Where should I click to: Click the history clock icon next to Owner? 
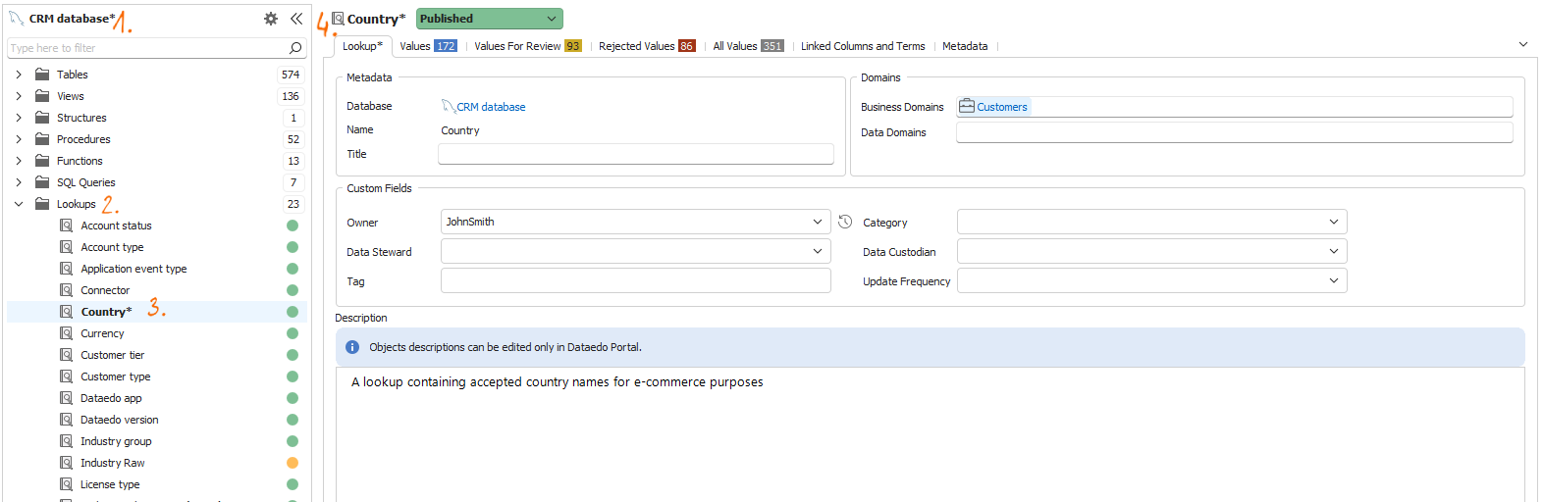coord(845,223)
